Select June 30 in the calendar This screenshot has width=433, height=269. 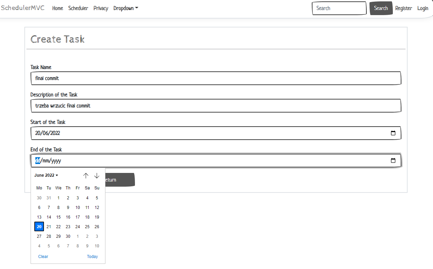[68, 236]
